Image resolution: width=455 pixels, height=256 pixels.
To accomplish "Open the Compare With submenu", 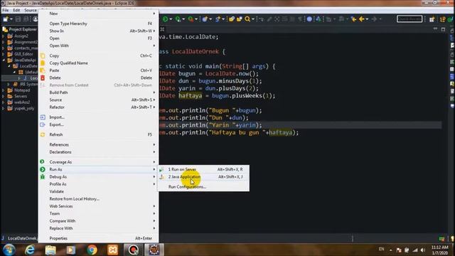I will [x=98, y=221].
